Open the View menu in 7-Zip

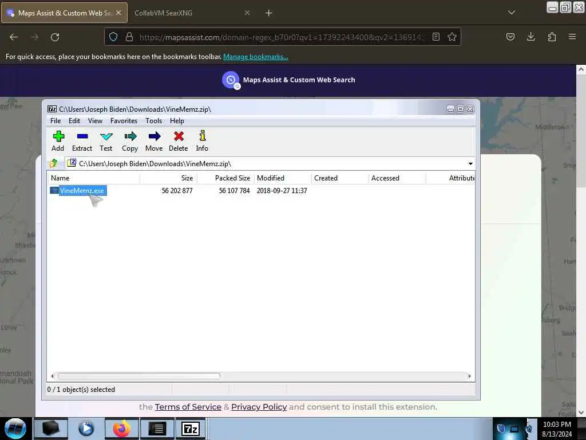[x=95, y=121]
